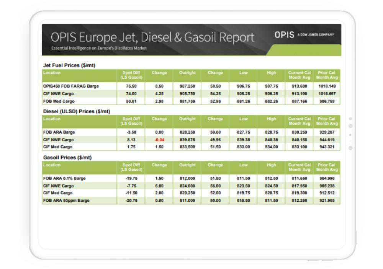383x269 pixels.
Task: Click the outright price '812.000'
Action: coord(187,178)
